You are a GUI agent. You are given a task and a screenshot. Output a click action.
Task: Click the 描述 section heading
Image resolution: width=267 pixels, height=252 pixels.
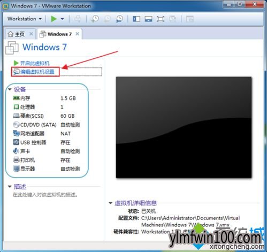click(20, 187)
